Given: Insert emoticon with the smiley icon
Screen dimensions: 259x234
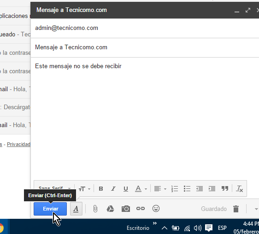Looking at the screenshot, I should click(x=156, y=209).
